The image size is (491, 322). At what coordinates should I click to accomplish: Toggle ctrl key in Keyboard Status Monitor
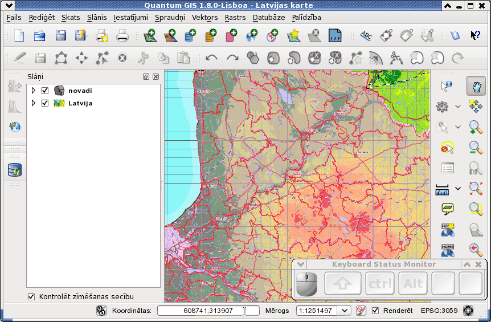coord(380,283)
